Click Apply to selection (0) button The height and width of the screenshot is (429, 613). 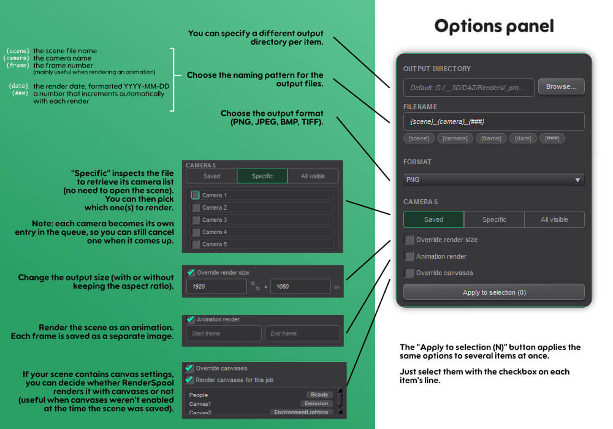[493, 292]
